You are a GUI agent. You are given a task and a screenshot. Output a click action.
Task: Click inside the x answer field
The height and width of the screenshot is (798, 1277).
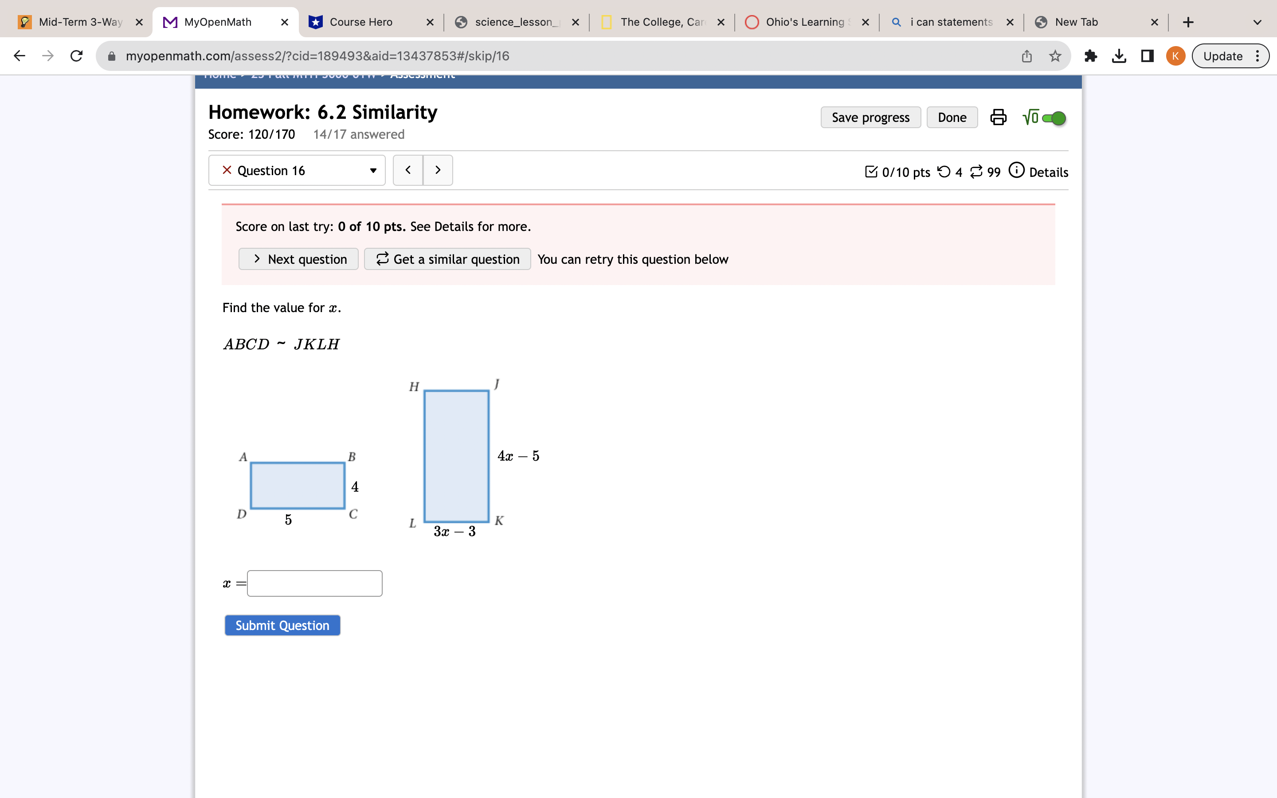pyautogui.click(x=314, y=583)
